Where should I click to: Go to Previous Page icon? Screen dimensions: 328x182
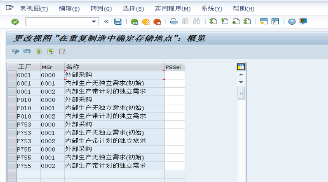[x=224, y=21]
